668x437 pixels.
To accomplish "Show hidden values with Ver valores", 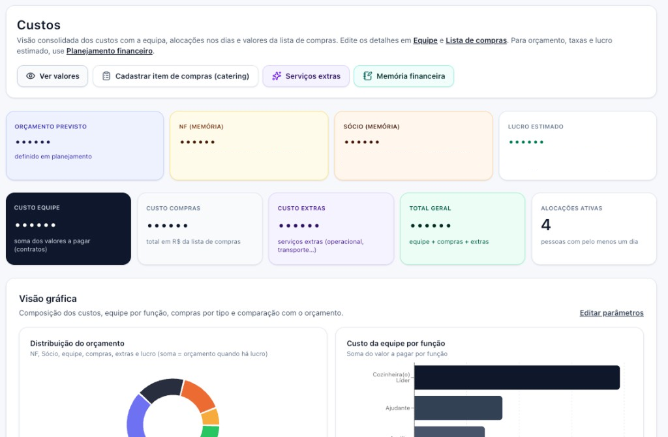I will [x=52, y=76].
